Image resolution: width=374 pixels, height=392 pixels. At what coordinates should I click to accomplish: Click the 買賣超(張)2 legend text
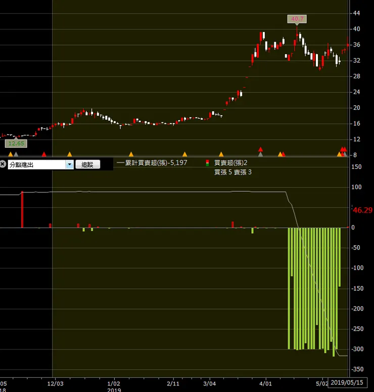pos(231,163)
